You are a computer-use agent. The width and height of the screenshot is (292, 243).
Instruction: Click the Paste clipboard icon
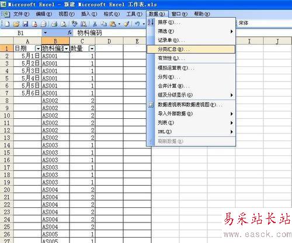tap(113, 24)
